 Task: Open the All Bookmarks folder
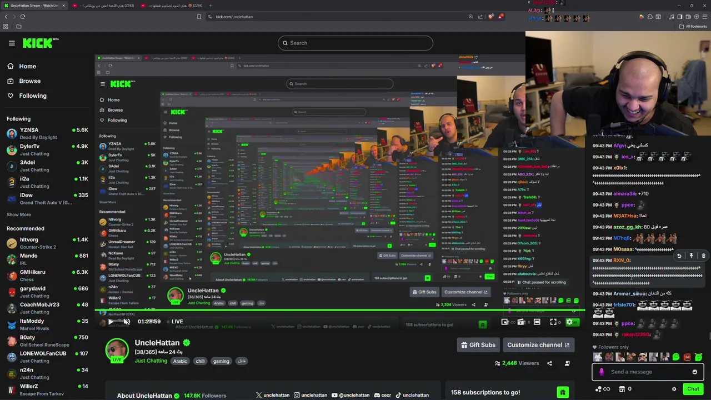tap(693, 27)
